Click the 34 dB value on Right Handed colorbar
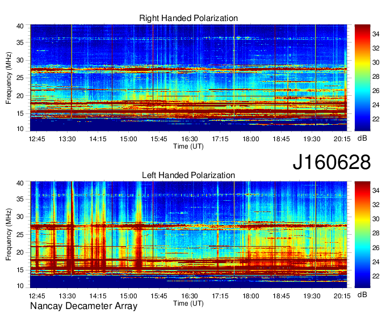Image resolution: width=386 pixels, height=313 pixels. 376,34
